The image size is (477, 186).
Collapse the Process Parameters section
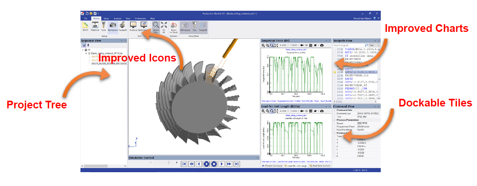pyautogui.click(x=334, y=120)
